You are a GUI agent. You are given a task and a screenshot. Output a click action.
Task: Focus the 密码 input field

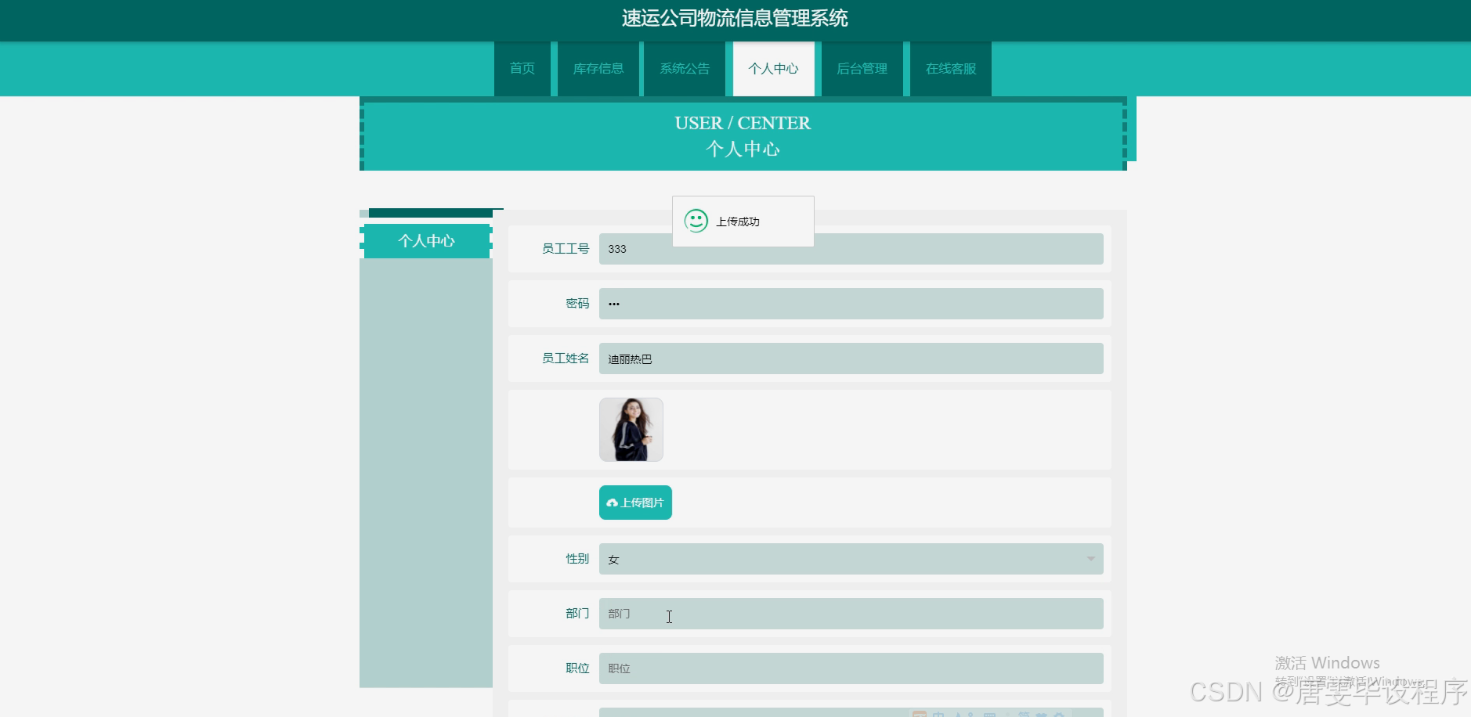851,304
